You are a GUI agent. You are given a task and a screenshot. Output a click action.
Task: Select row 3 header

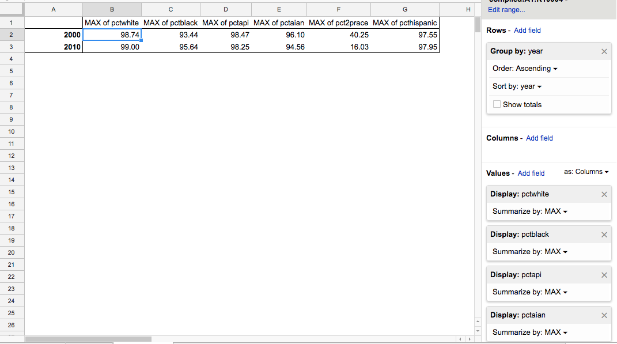coord(11,47)
